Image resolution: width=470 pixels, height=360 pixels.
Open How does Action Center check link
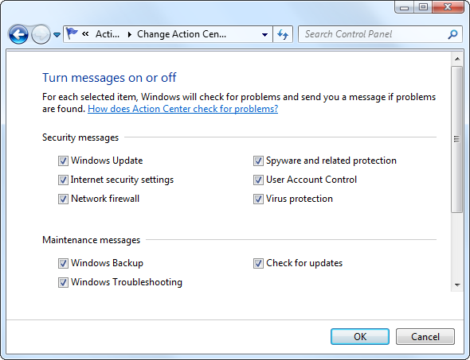pos(183,109)
